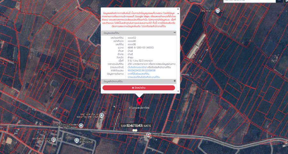Select the police station marker at bottom left
Screen dimensions: 288x154
pos(53,139)
